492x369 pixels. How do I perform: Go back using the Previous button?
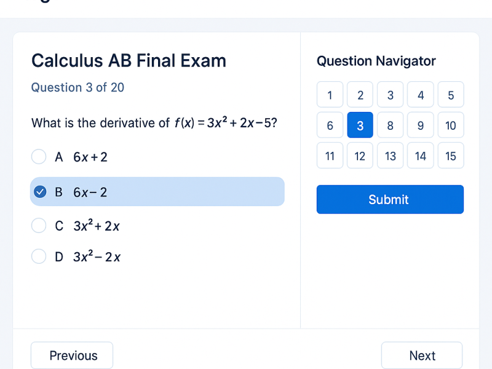(72, 355)
